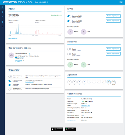
Task: Click the masked service code value
Action: click(x=87, y=102)
